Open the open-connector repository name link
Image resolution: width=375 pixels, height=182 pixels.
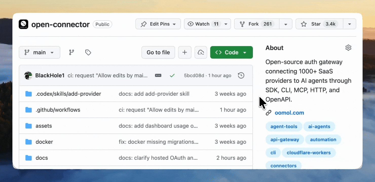click(60, 24)
